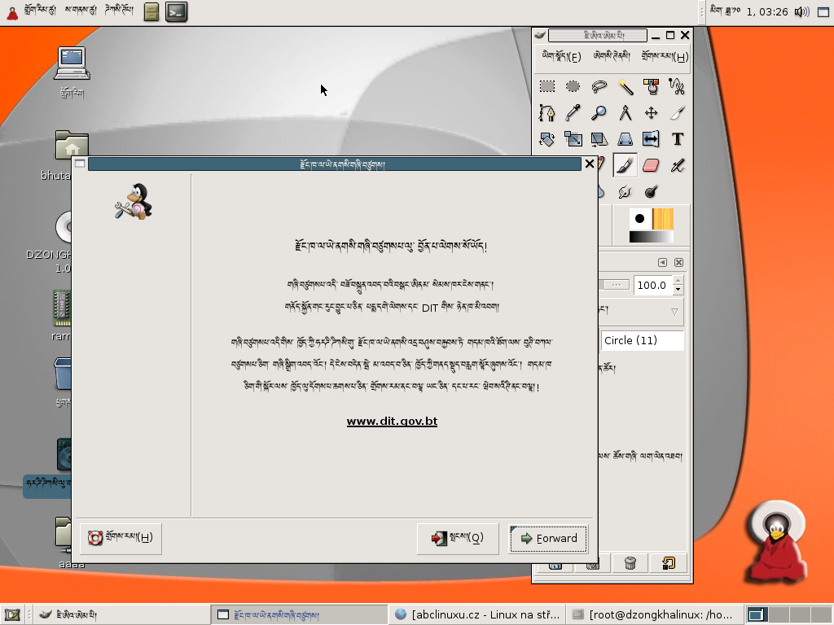
Task: Select the Zoom magnifier tool
Action: [599, 112]
